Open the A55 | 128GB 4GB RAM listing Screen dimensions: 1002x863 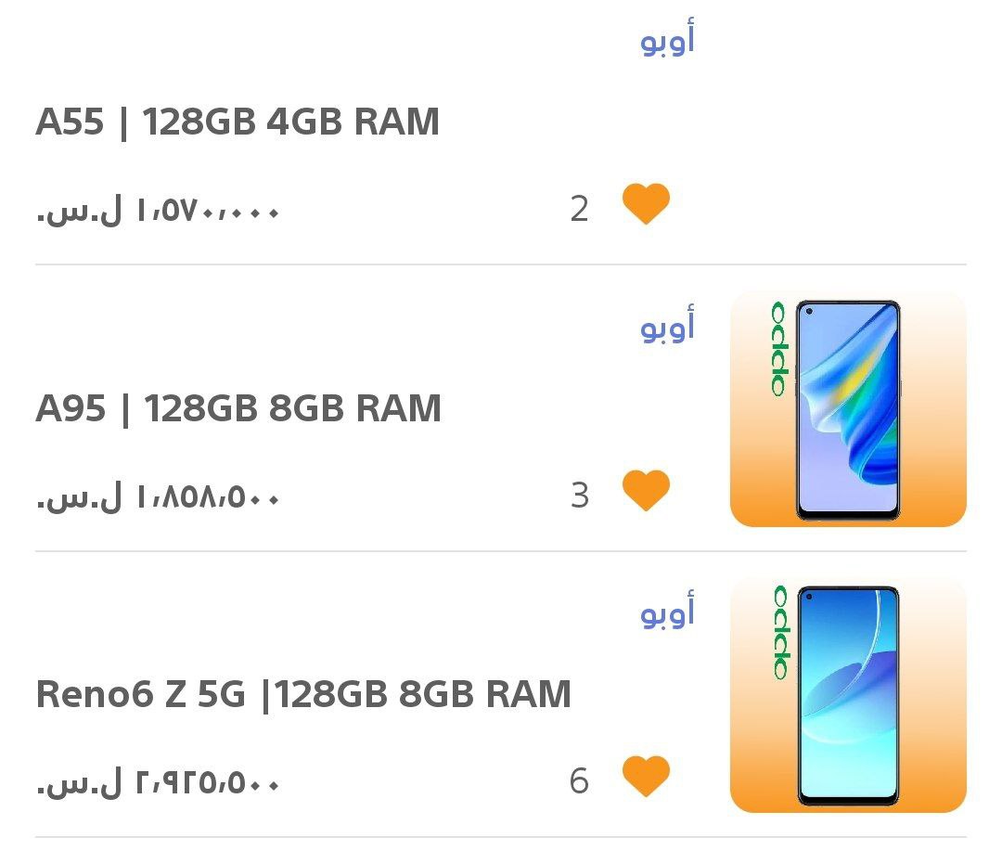238,122
